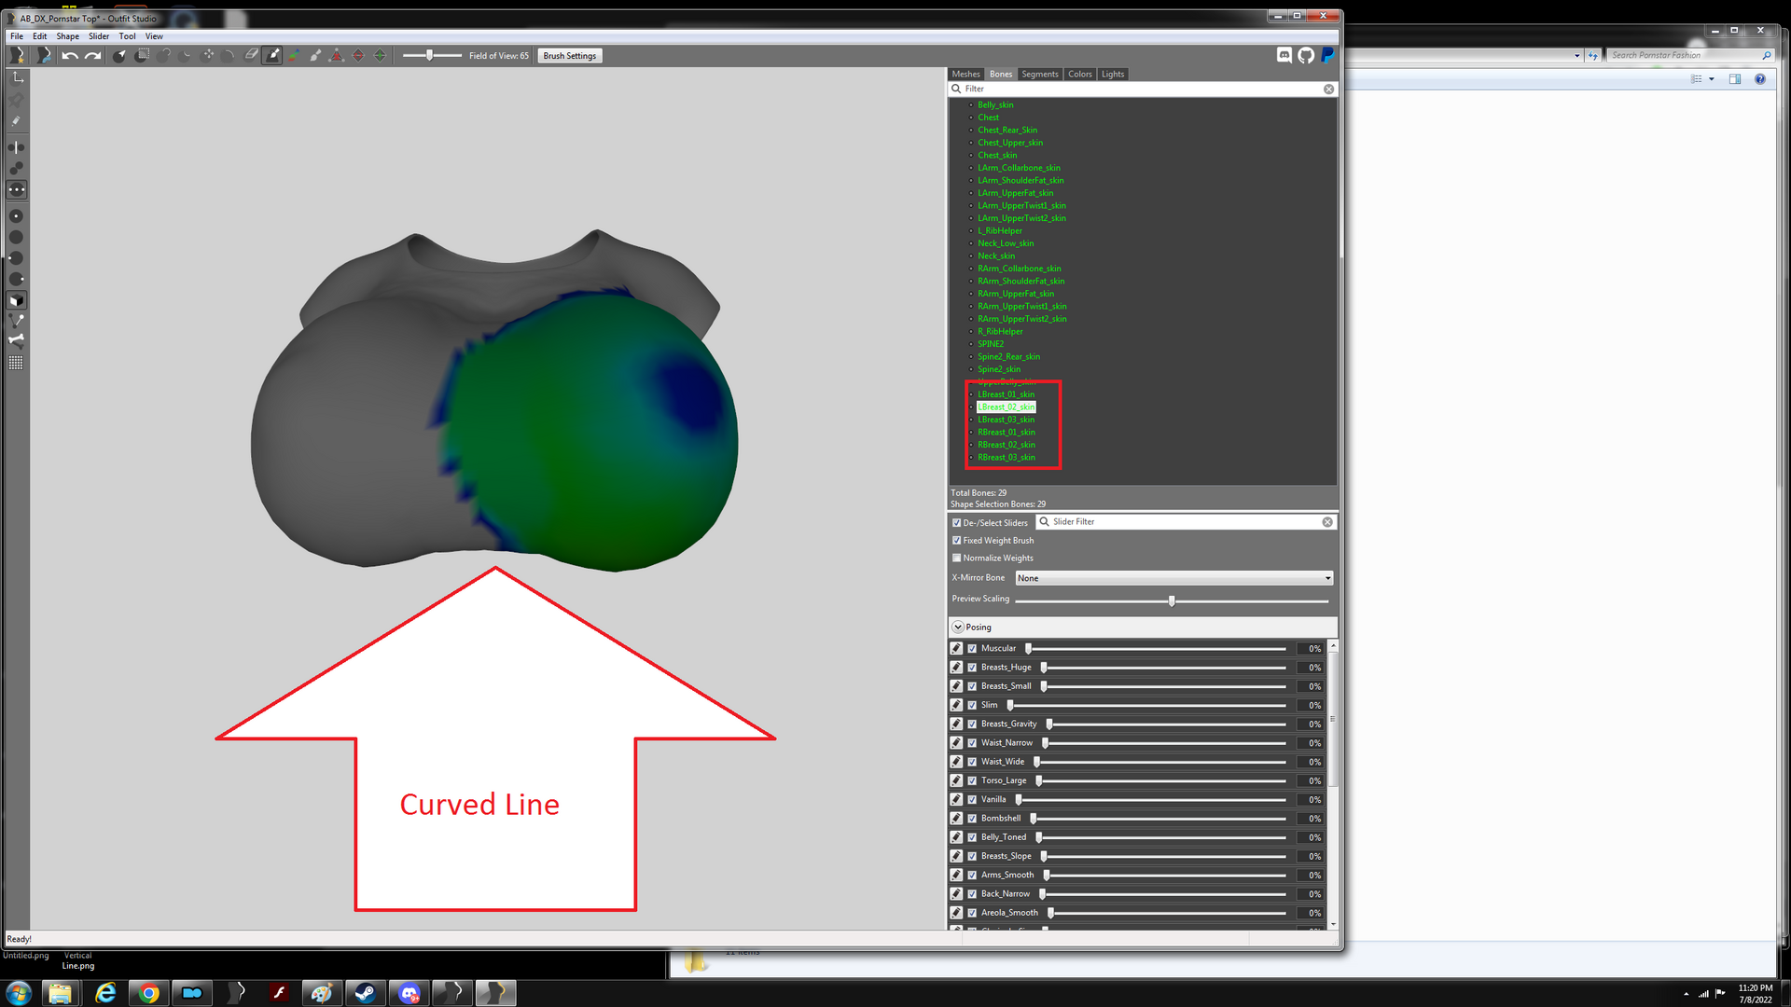Select the LBreast_01_skin bone
1791x1007 pixels.
click(x=1006, y=394)
